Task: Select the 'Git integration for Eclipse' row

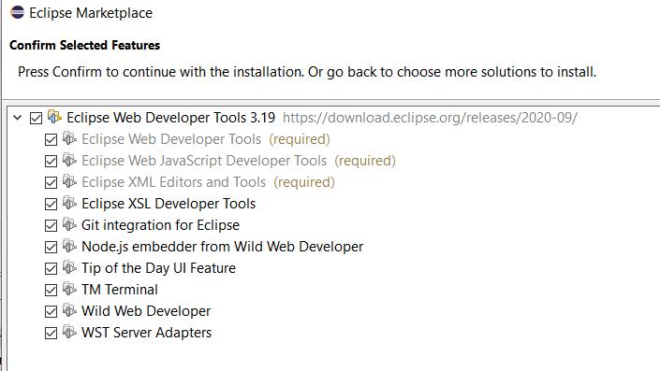Action: (160, 225)
